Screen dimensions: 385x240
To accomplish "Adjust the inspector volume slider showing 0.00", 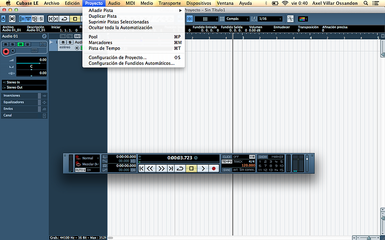I will (31, 60).
